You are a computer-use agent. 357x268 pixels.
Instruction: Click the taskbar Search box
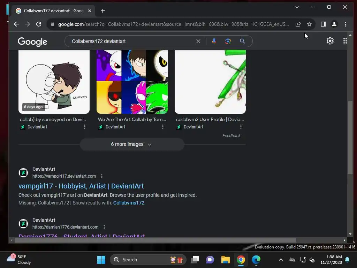pyautogui.click(x=148, y=260)
